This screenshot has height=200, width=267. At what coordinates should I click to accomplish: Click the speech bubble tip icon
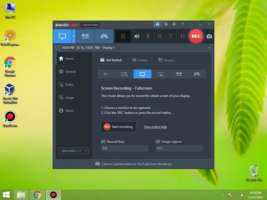(98, 164)
